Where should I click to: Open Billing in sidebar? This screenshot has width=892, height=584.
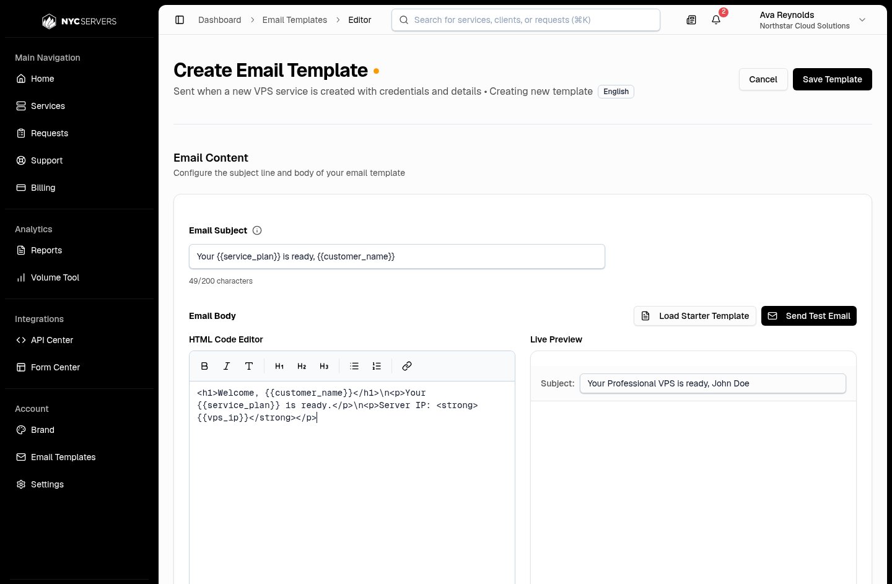(79, 188)
